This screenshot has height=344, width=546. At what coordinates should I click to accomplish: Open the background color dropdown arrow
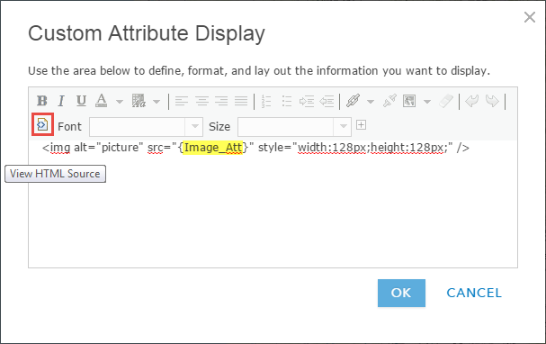pyautogui.click(x=157, y=102)
